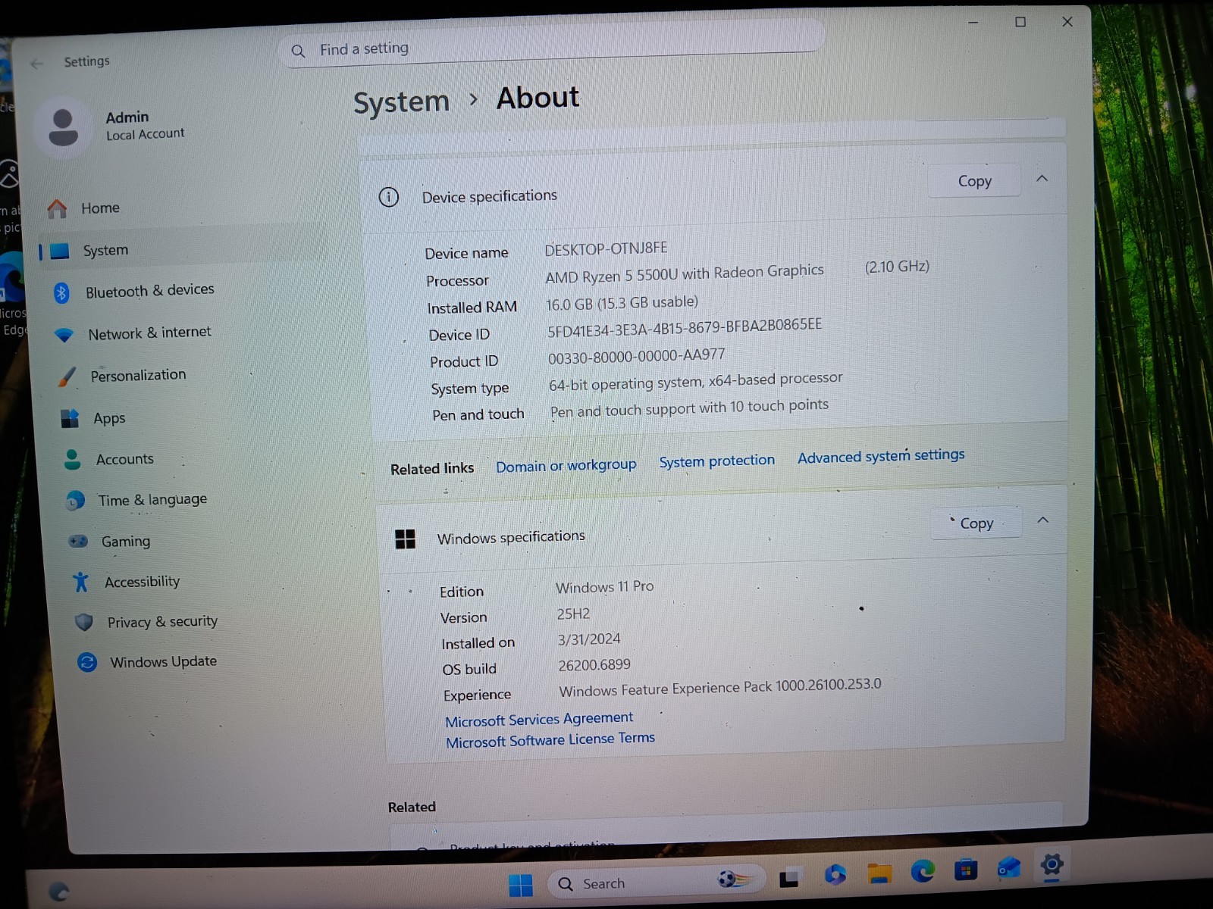This screenshot has height=909, width=1213.
Task: Select Bluetooth & devices in sidebar
Action: pyautogui.click(x=149, y=291)
